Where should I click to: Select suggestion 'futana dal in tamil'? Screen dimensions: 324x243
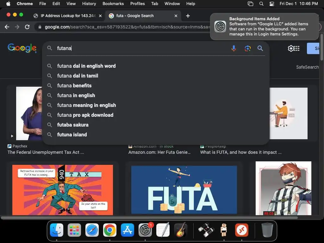(156, 76)
